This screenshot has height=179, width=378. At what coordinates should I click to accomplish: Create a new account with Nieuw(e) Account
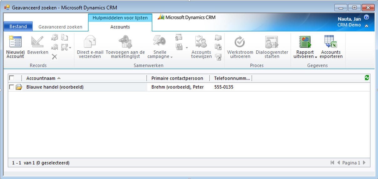click(x=15, y=47)
